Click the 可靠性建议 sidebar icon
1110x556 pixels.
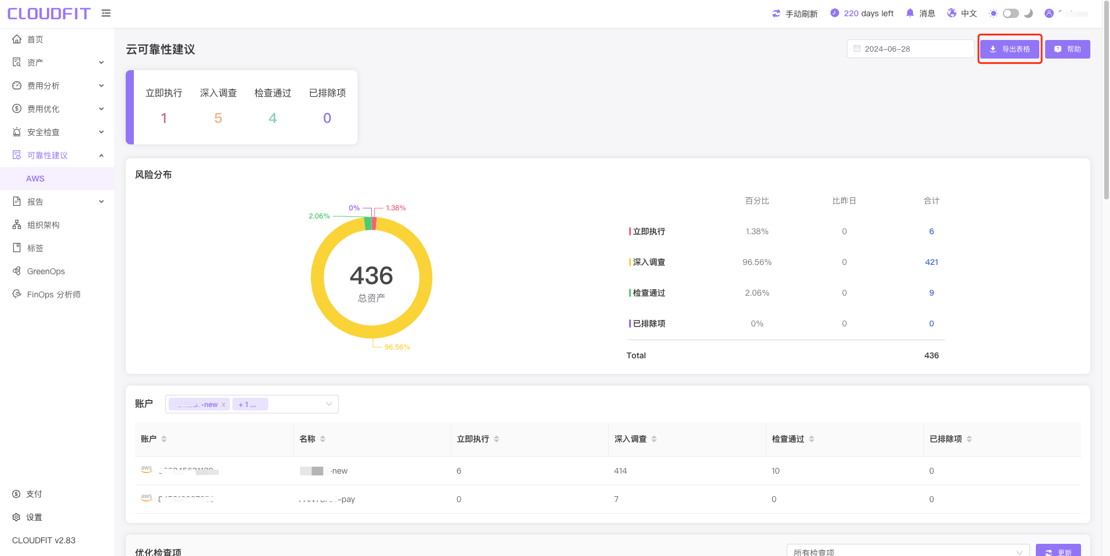pyautogui.click(x=17, y=155)
